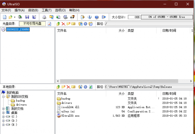The image size is (195, 134).
Task: Expand the 我的文档 tree node
Action: tap(3, 109)
